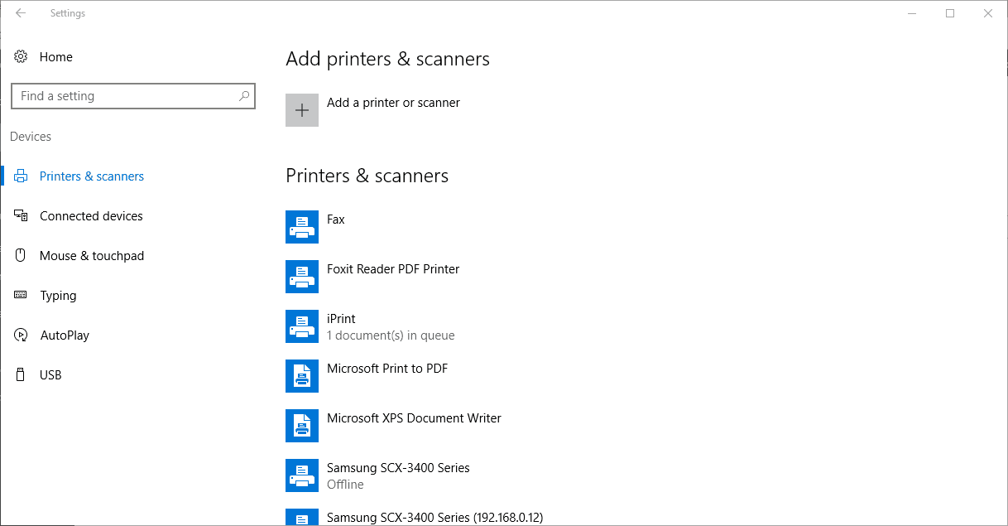
Task: Click the offline Samsung SCX-3400 Series icon
Action: click(x=302, y=475)
